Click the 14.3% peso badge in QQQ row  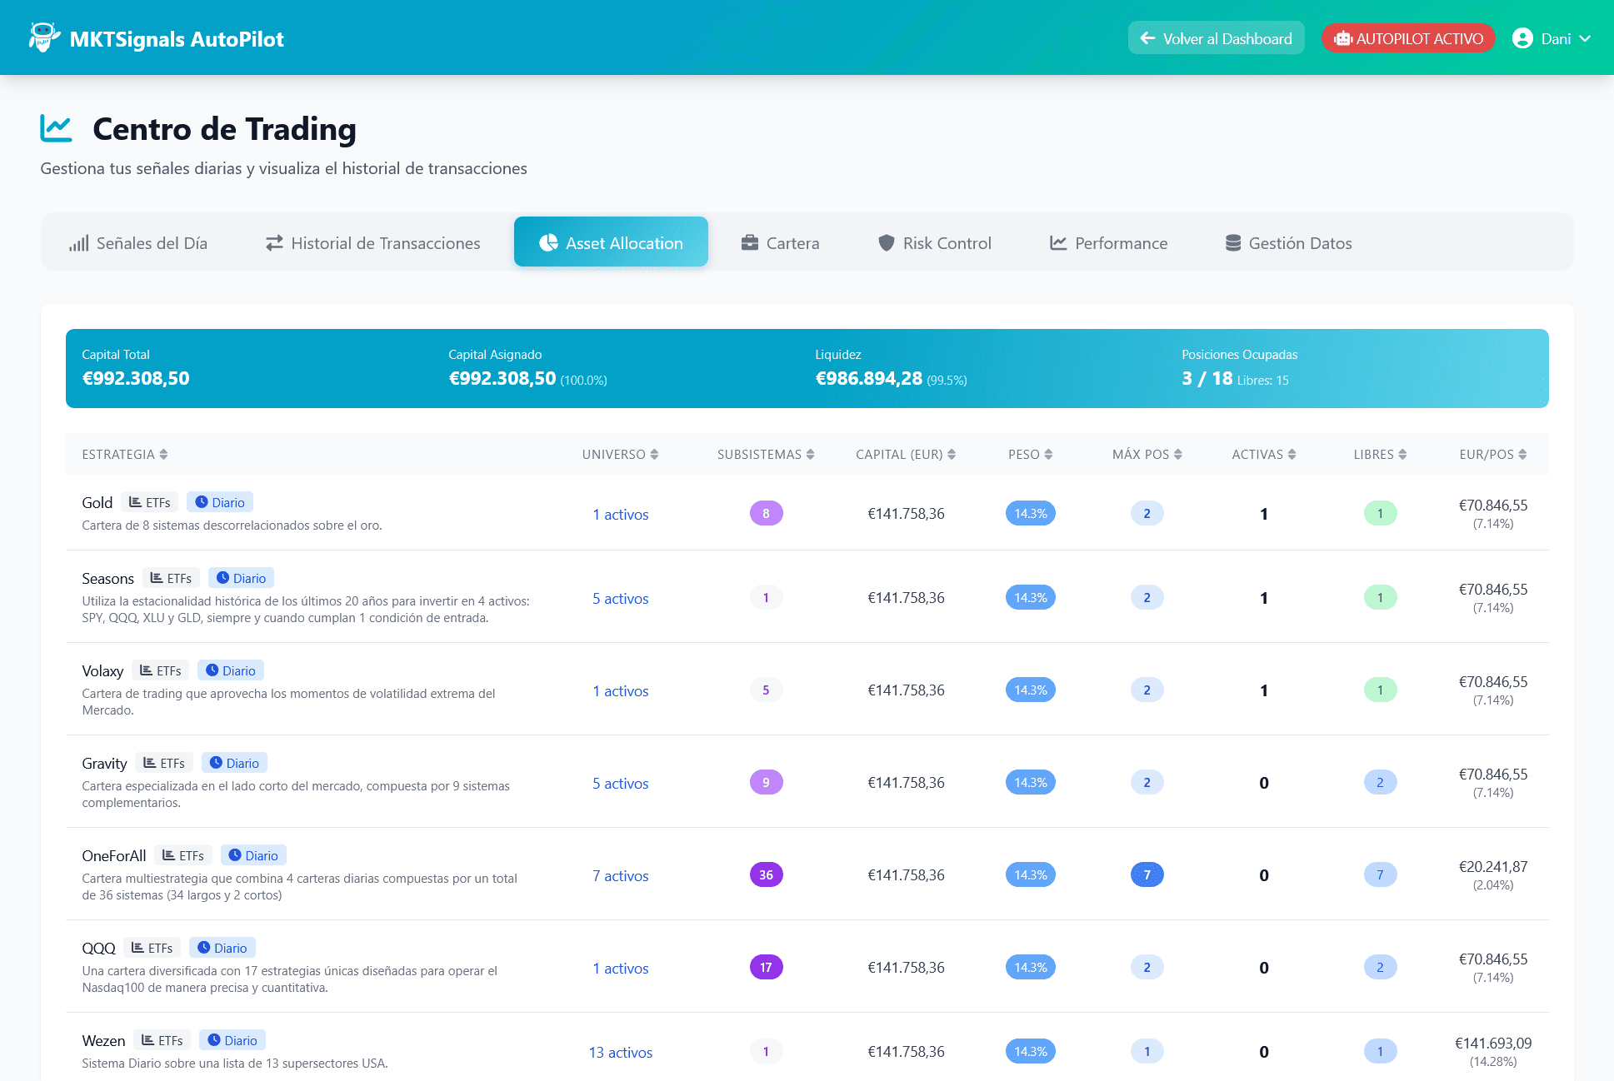pyautogui.click(x=1030, y=967)
